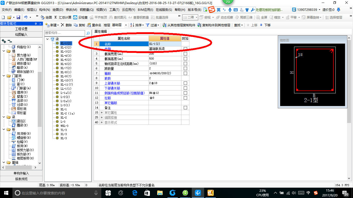Image resolution: width=353 pixels, height=198 pixels.
Task: Click the 工程设置 button
Action: 21,29
